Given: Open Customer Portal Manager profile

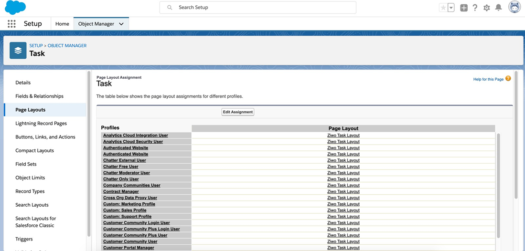Looking at the screenshot, I should [129, 248].
